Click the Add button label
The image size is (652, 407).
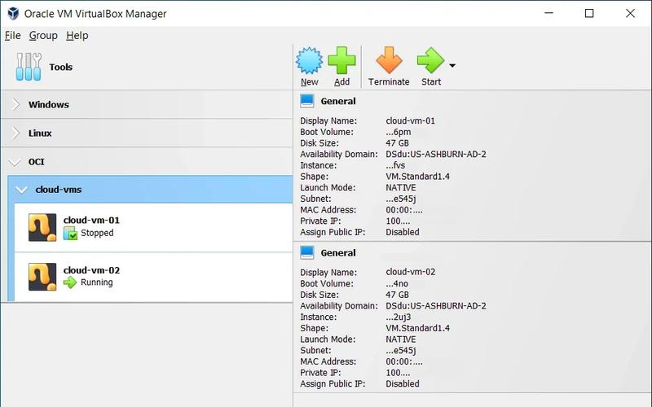[x=341, y=82]
